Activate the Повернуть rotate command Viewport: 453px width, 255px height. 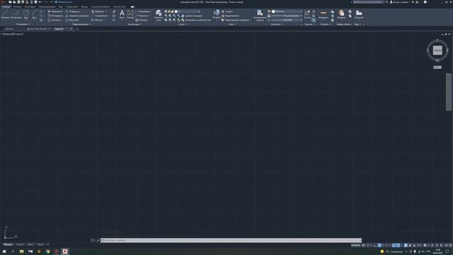[x=72, y=11]
